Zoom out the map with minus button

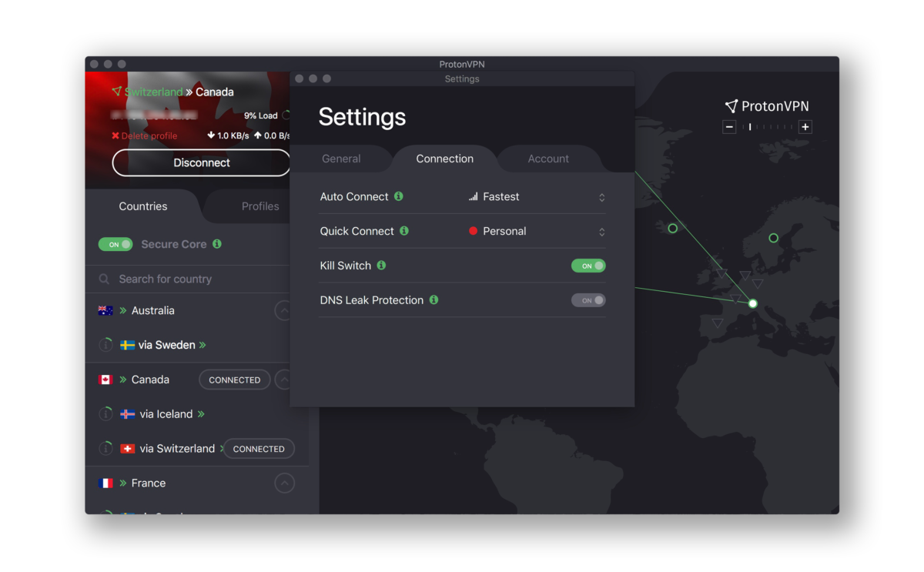click(729, 127)
